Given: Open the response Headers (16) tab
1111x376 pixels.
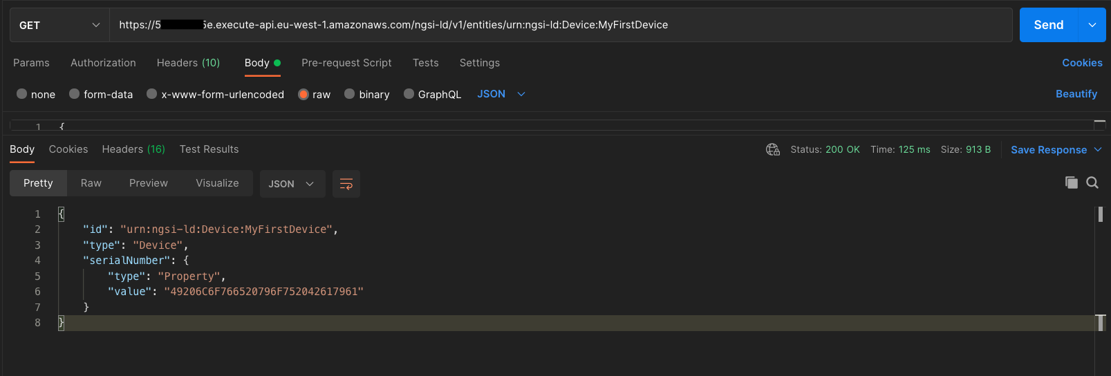Looking at the screenshot, I should click(x=133, y=149).
